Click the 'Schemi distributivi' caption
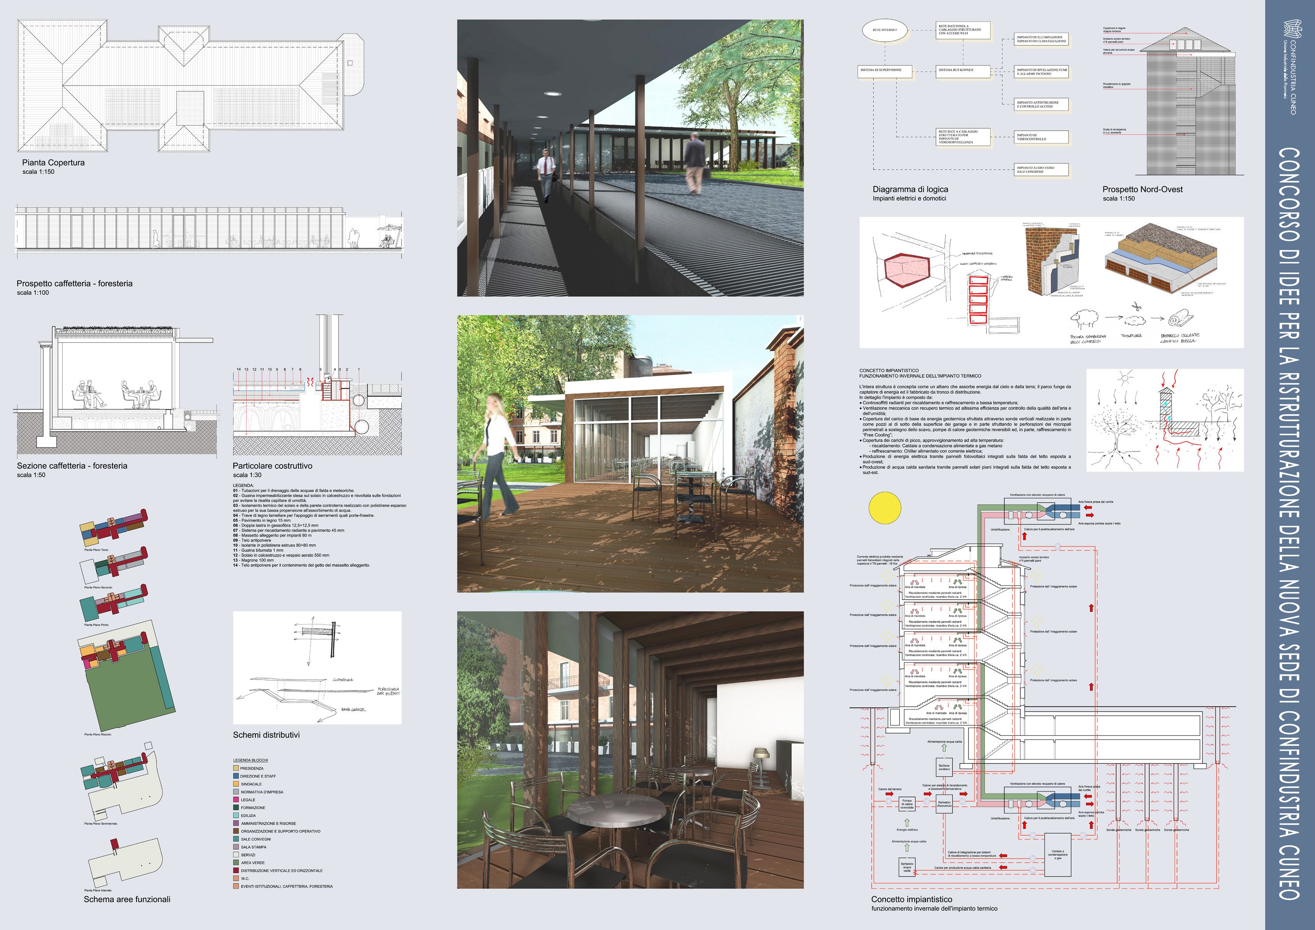 [266, 735]
